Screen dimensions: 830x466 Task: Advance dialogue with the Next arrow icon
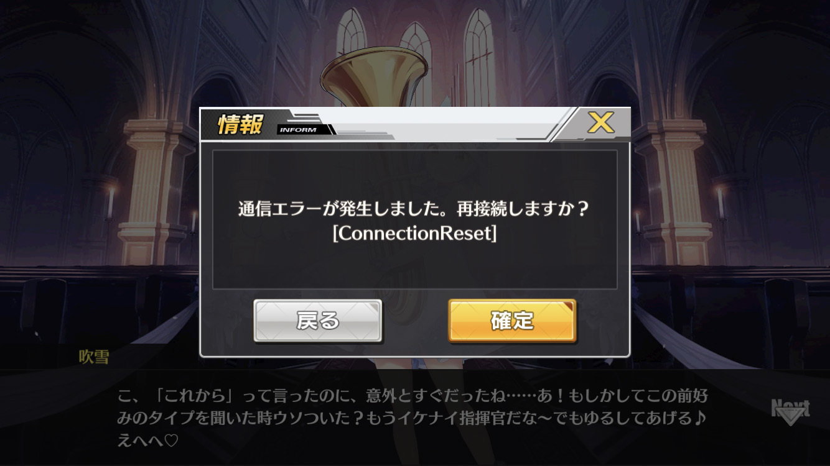pos(790,412)
